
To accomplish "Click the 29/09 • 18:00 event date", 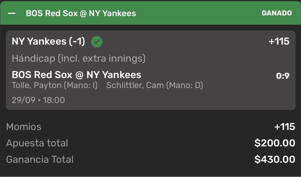I will pos(38,100).
